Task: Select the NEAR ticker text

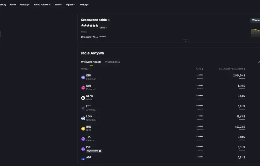Action: tap(89, 96)
